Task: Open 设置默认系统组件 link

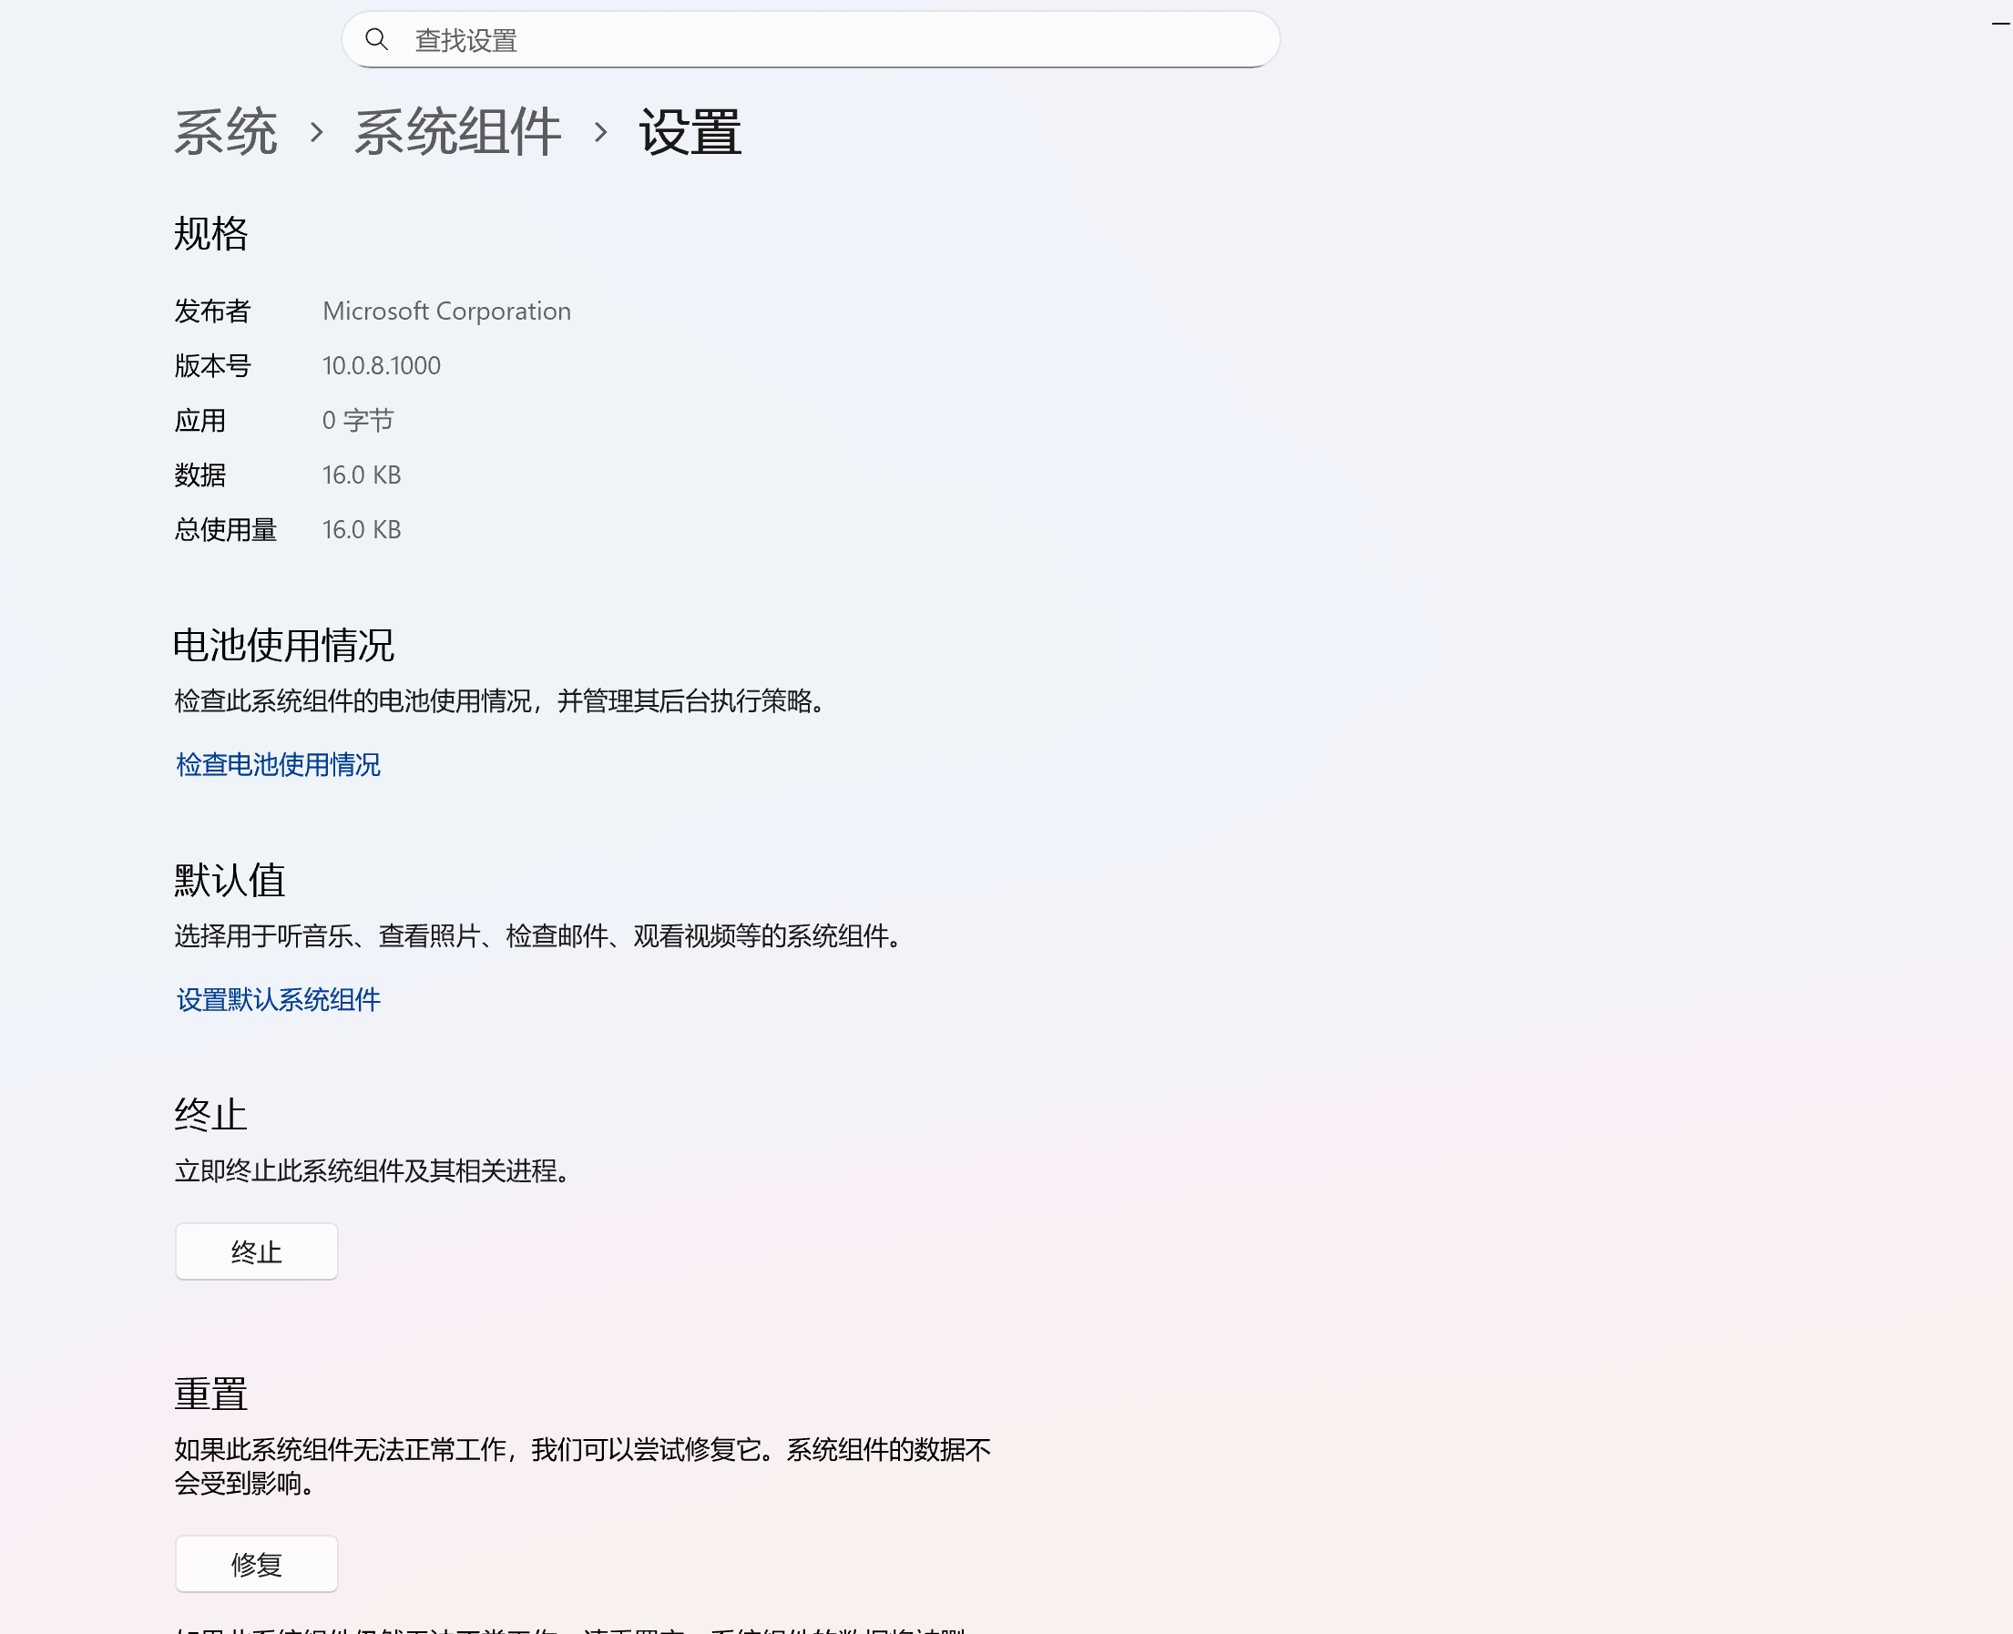Action: click(x=276, y=1001)
